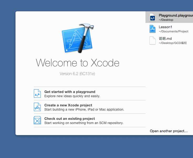This screenshot has height=158, width=193.
Task: Click the SCM repository checkout icon
Action: pos(37,120)
